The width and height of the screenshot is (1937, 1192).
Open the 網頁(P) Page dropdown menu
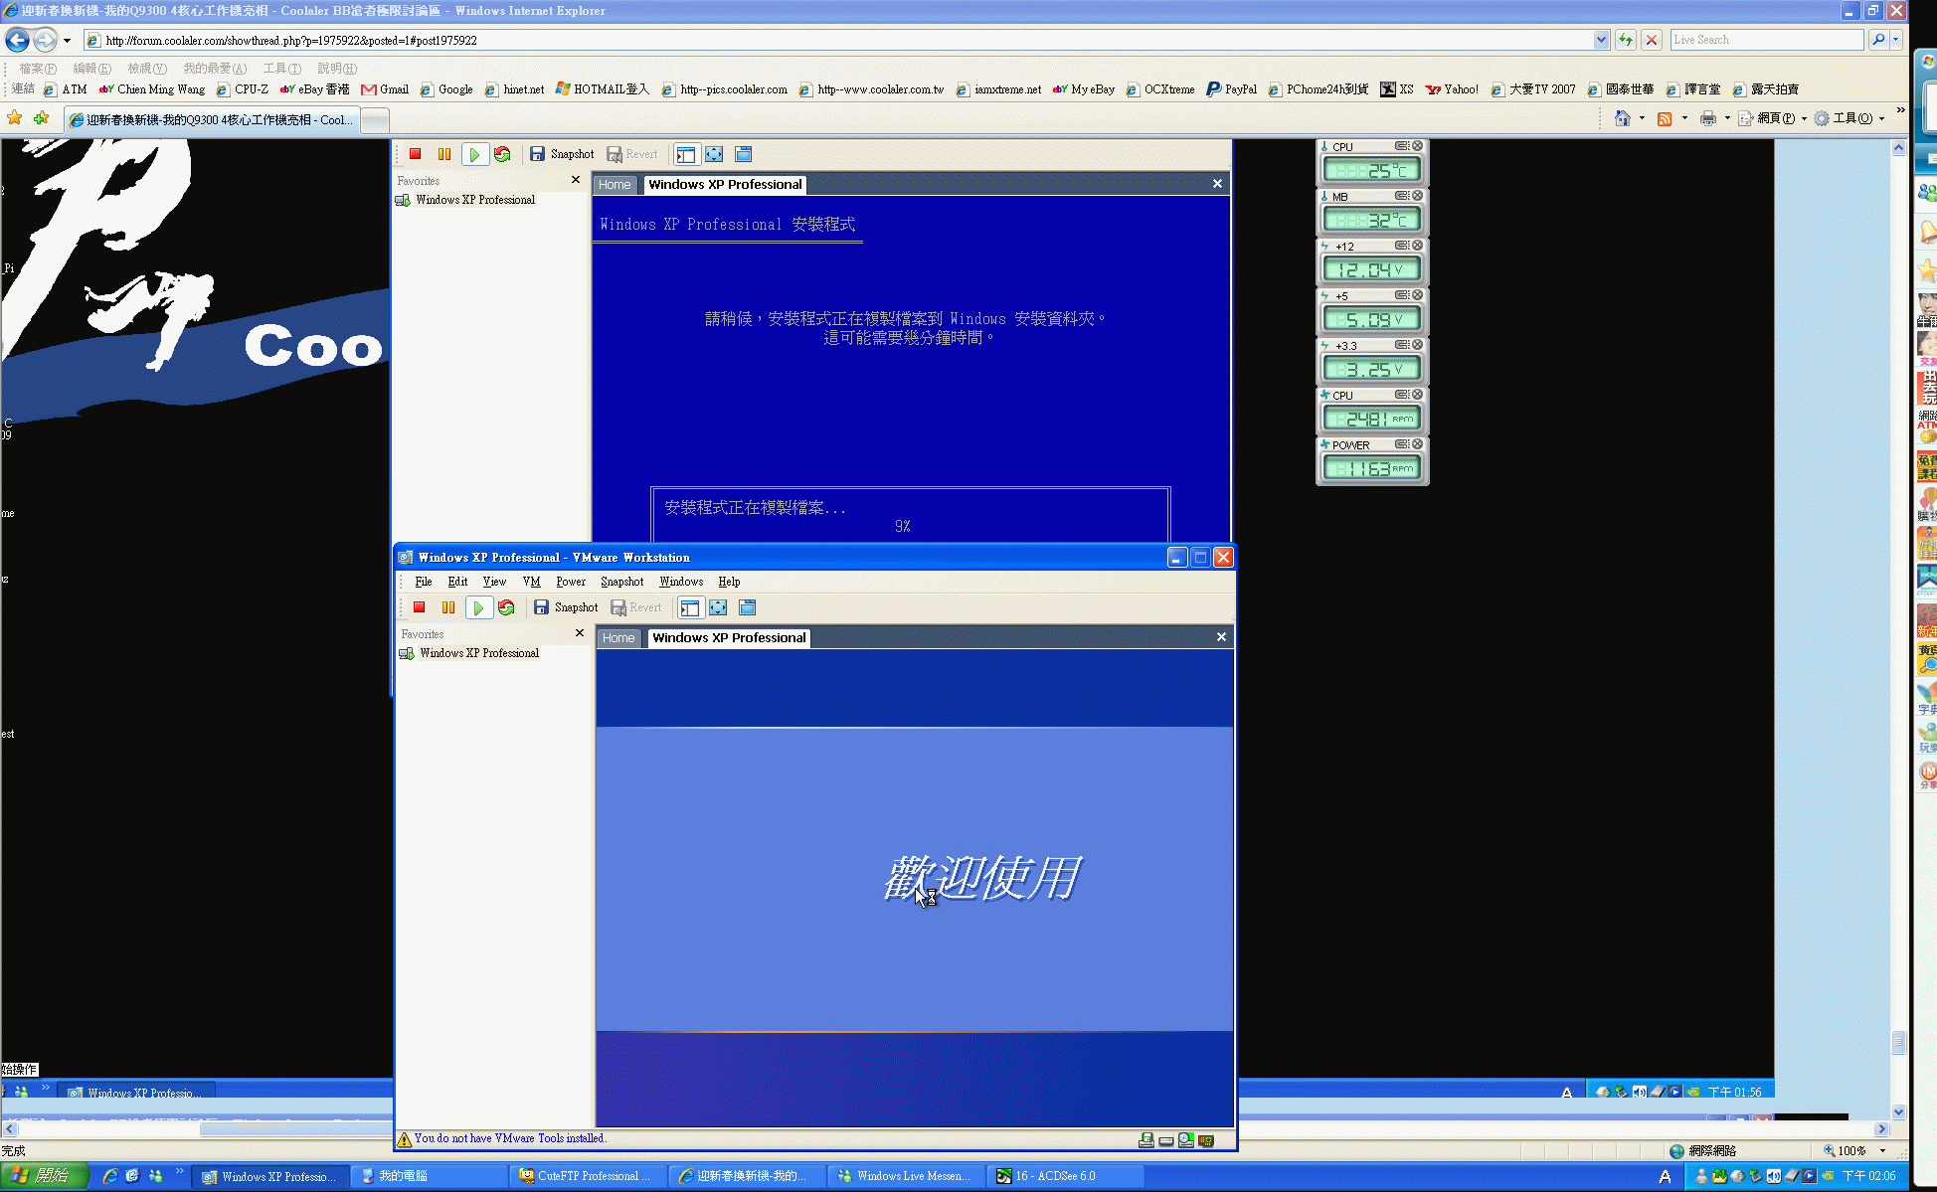pyautogui.click(x=1773, y=118)
